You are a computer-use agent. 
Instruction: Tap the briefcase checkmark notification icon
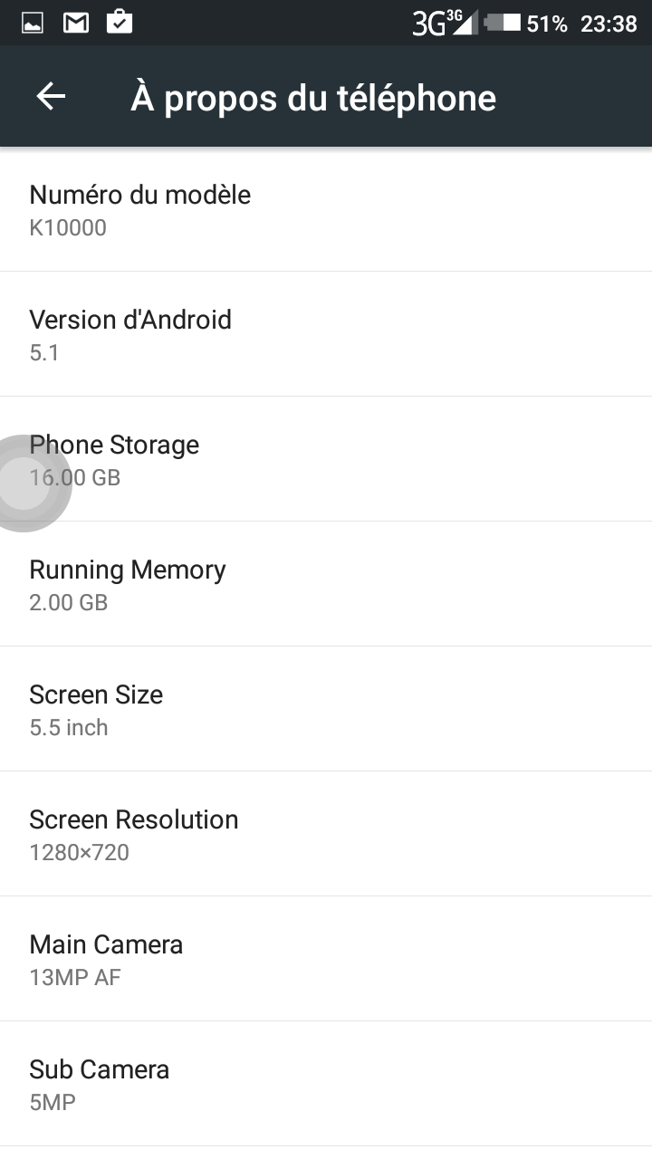pyautogui.click(x=120, y=22)
